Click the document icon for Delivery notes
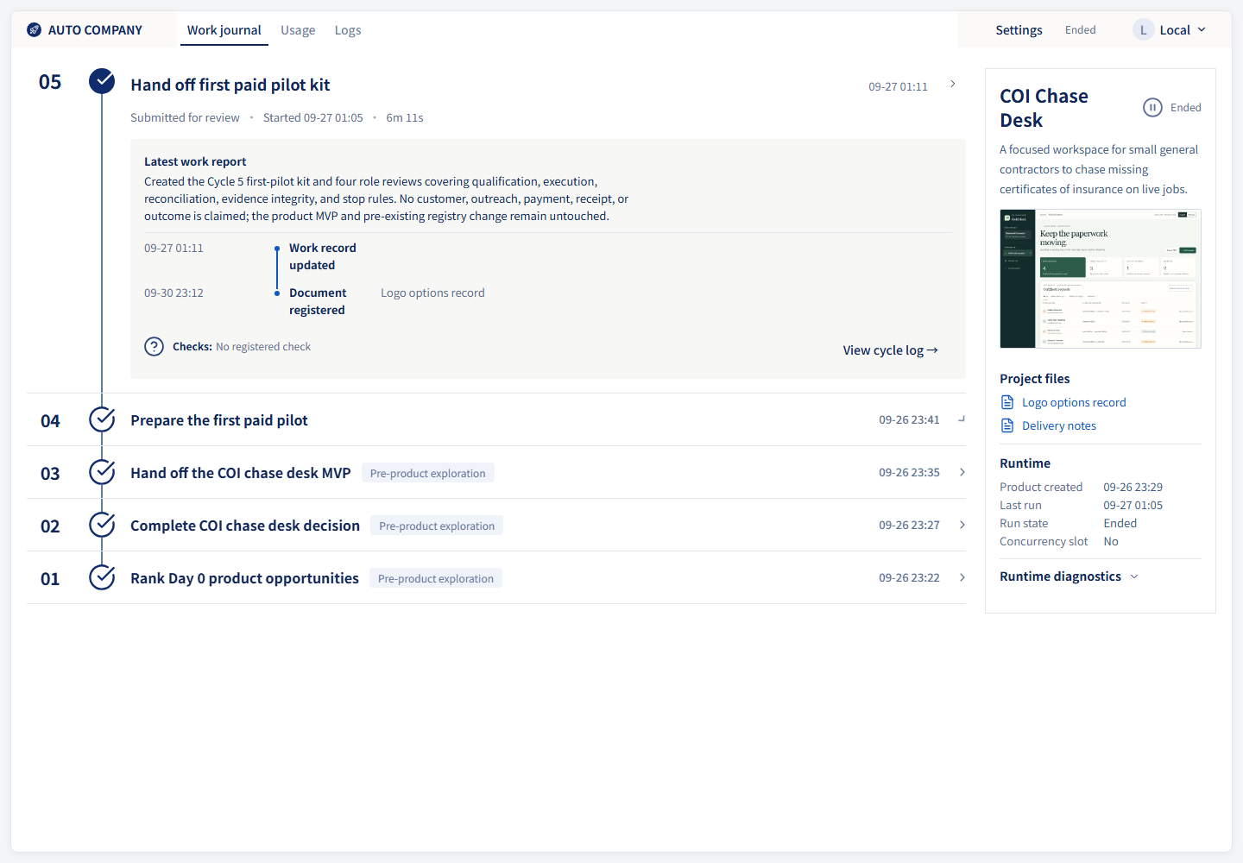 [x=1007, y=425]
